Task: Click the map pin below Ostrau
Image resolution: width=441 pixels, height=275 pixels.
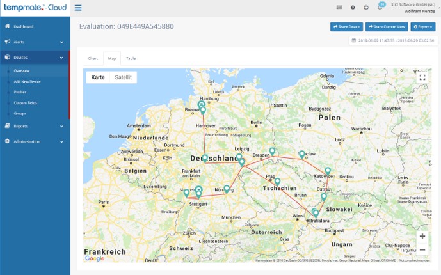Action: (x=324, y=197)
